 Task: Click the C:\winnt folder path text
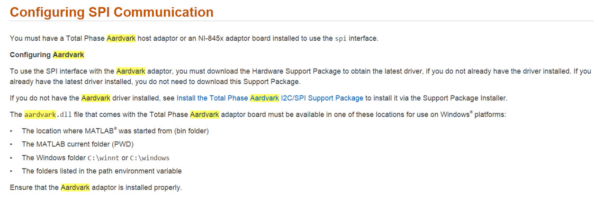[x=104, y=158]
